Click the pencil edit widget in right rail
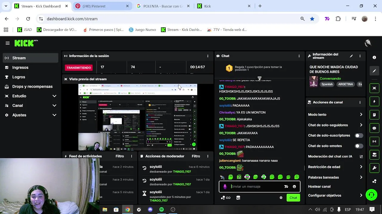Screen dimensions: 382x214 click(374, 71)
